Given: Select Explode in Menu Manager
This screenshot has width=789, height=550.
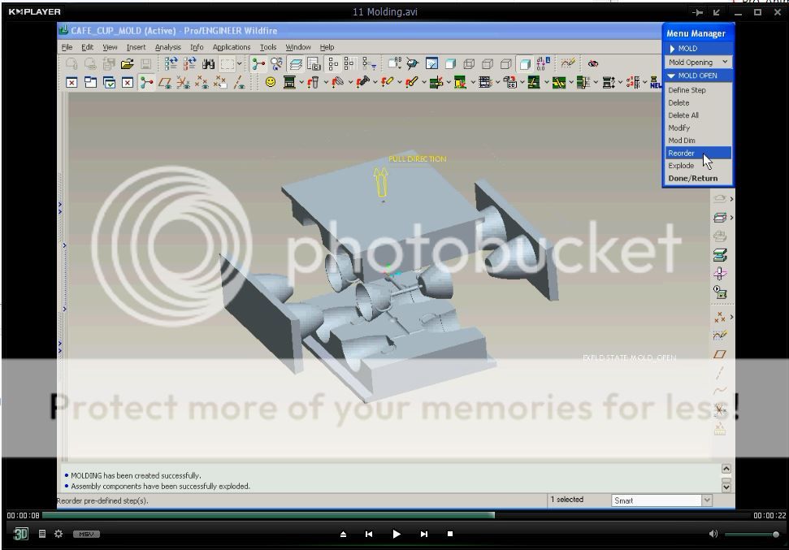Looking at the screenshot, I should [698, 166].
